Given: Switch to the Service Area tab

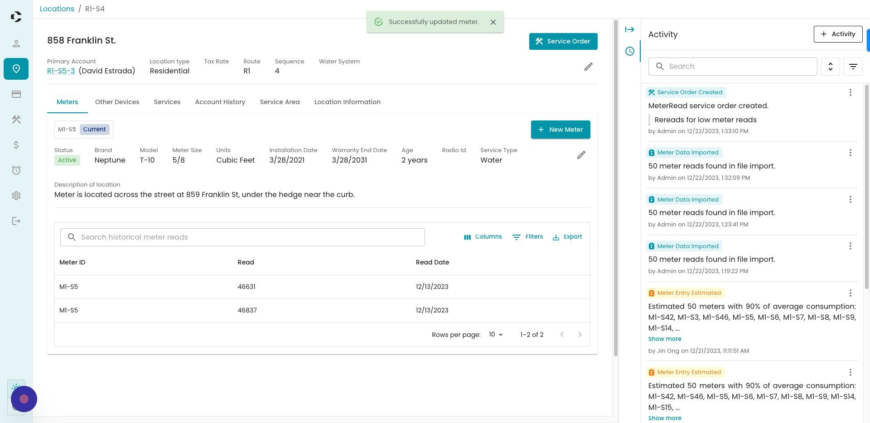Looking at the screenshot, I should [x=280, y=102].
